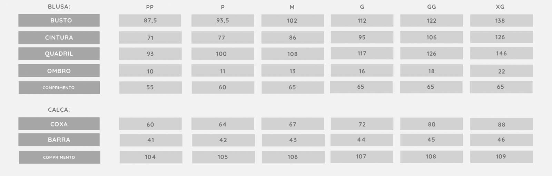552x176 pixels.
Task: Click the shoulder value 22 cell
Action: pos(501,71)
